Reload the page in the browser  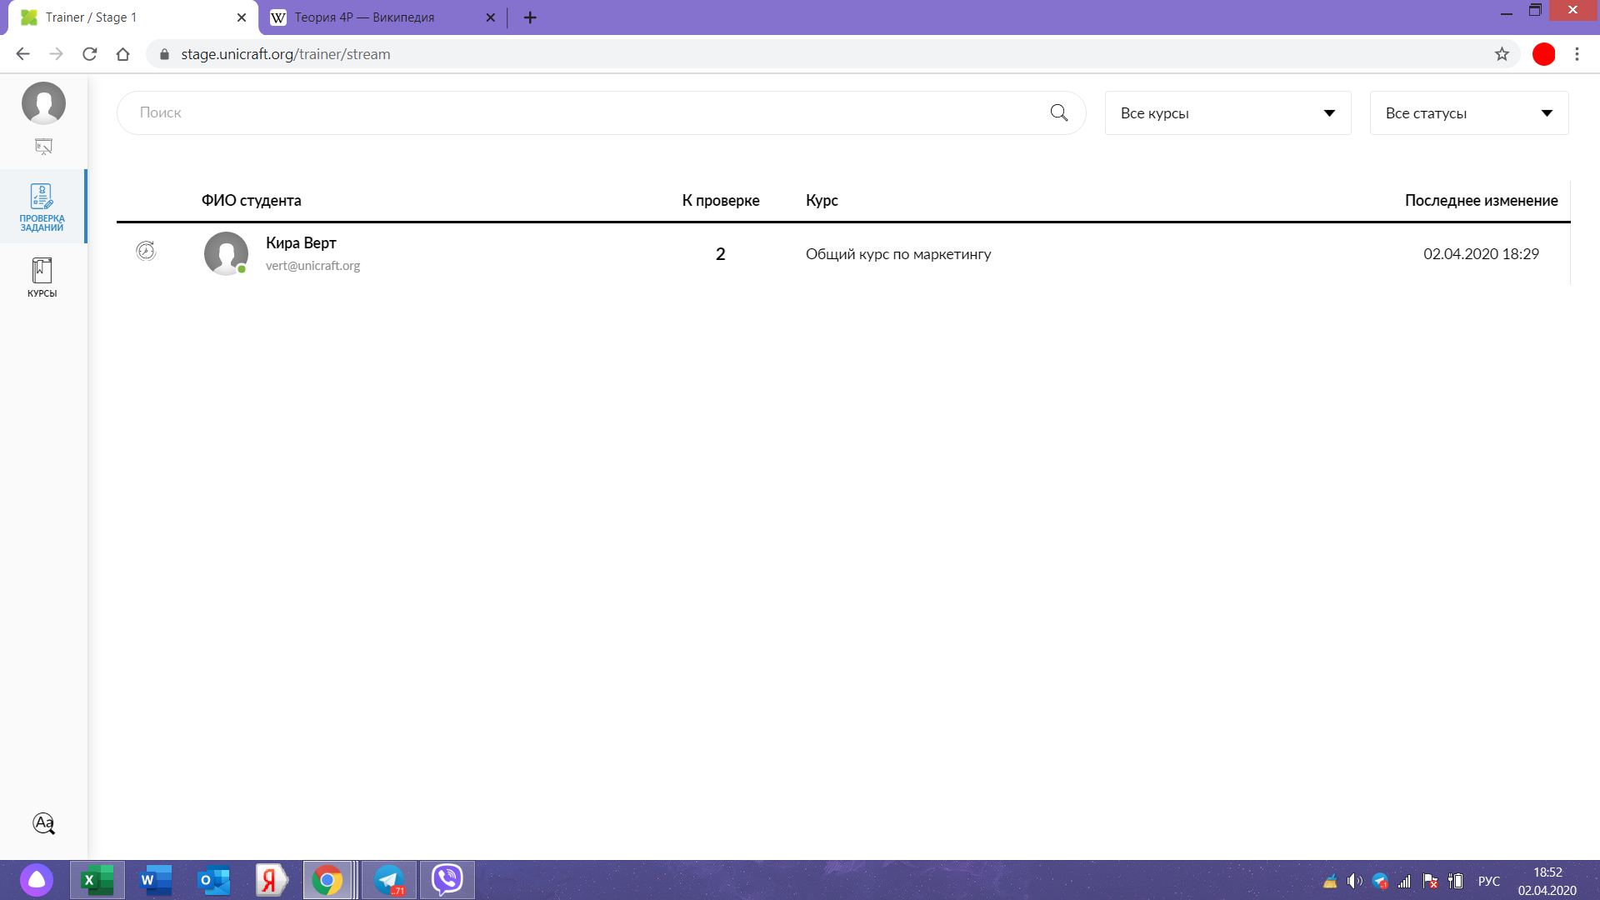(90, 54)
